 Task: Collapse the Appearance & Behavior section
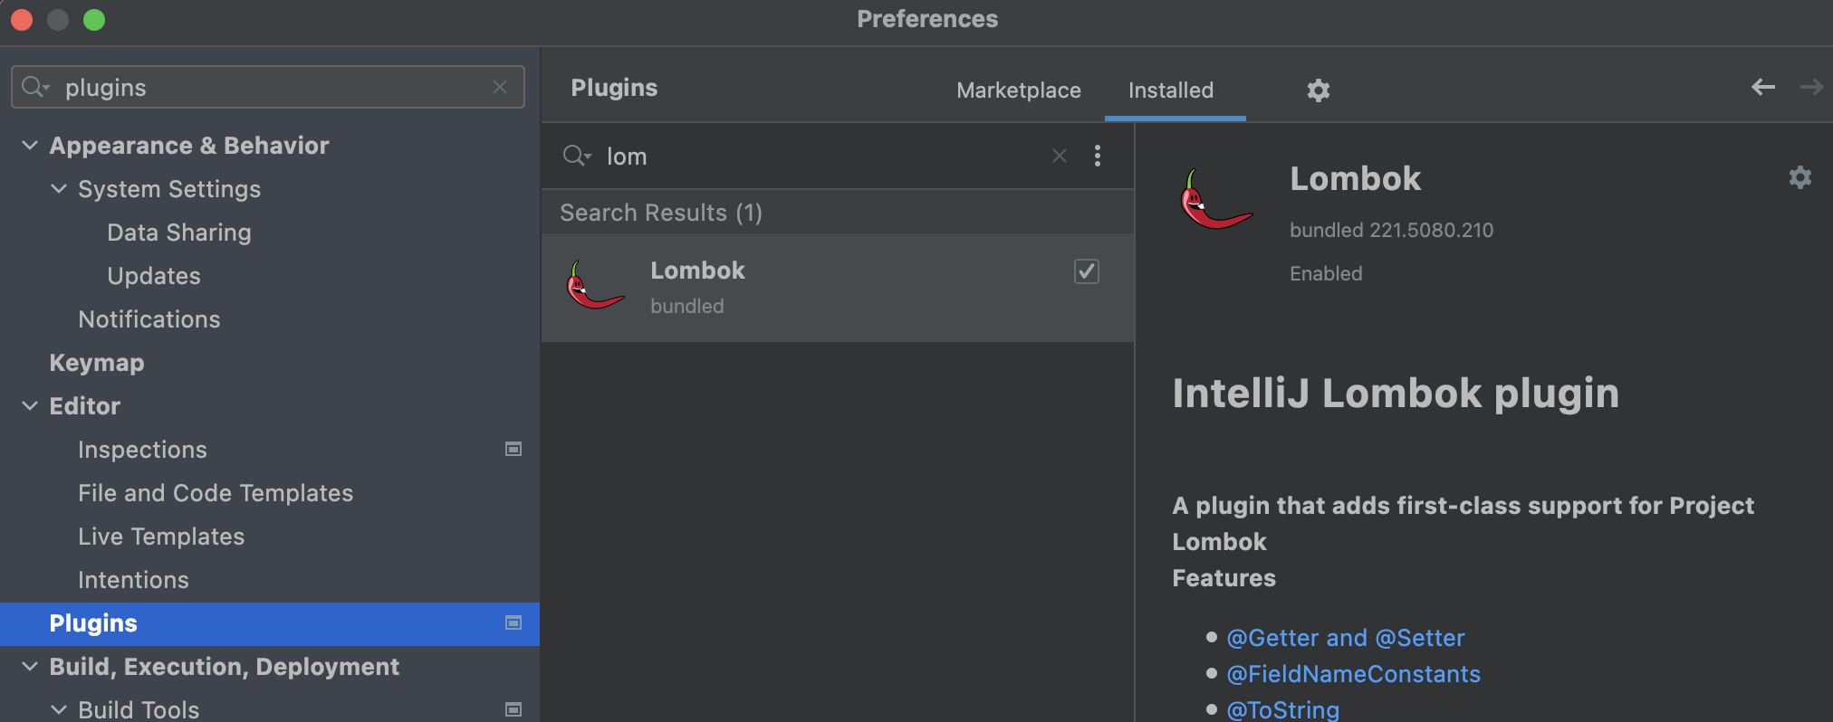tap(30, 145)
